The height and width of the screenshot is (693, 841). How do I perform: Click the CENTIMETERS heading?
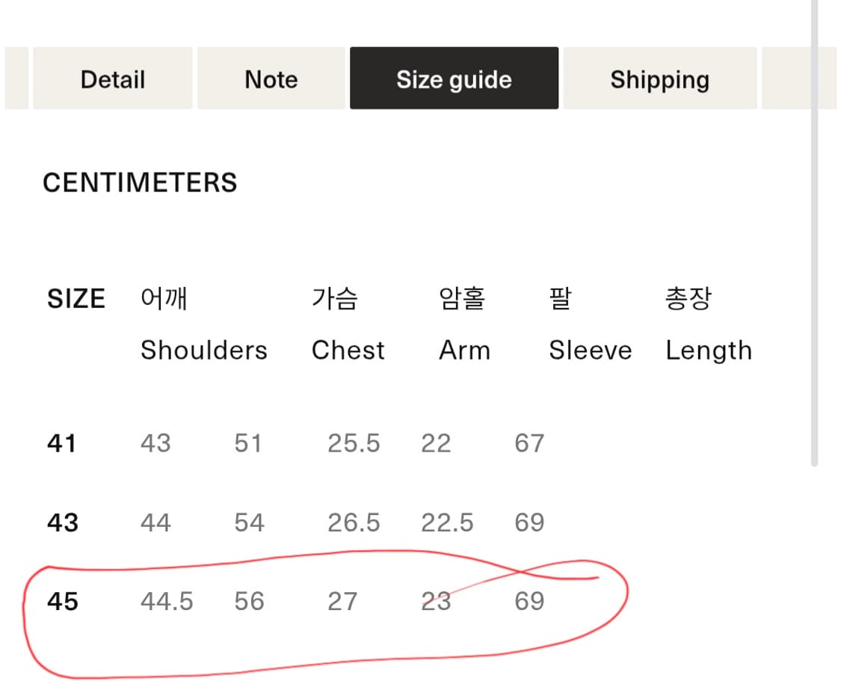[140, 183]
